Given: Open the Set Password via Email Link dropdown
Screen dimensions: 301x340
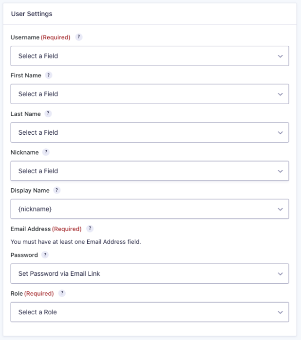Looking at the screenshot, I should (x=150, y=274).
